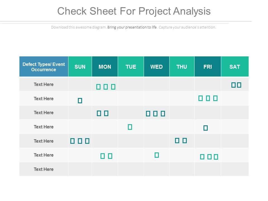Image resolution: width=268 pixels, height=201 pixels.
Task: Check the rightmost box in the SAT column
Action: coord(239,85)
